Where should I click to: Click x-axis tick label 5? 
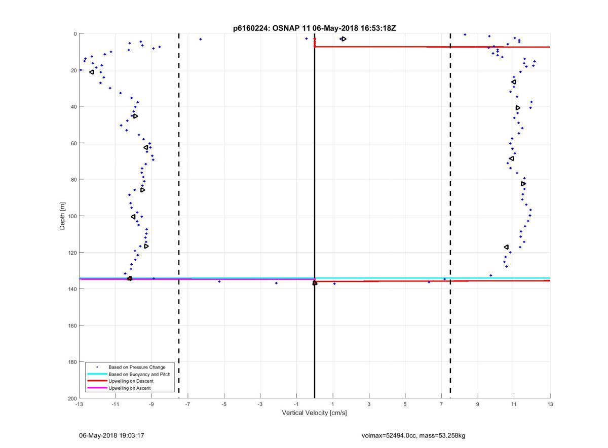click(x=405, y=404)
